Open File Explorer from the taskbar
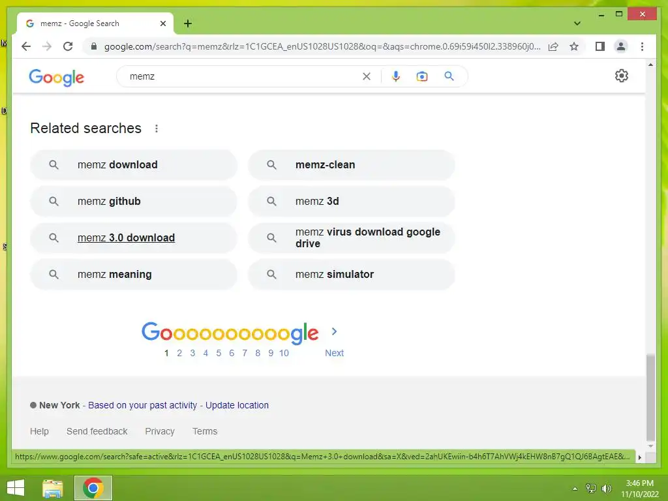The width and height of the screenshot is (668, 501). pos(53,488)
